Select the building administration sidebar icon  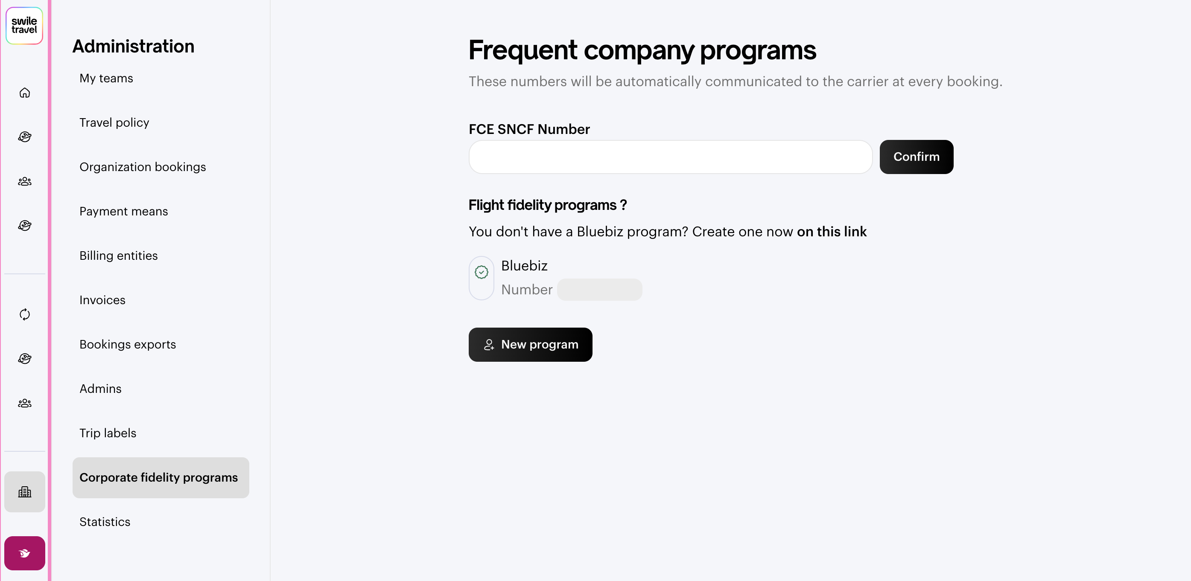[x=24, y=492]
